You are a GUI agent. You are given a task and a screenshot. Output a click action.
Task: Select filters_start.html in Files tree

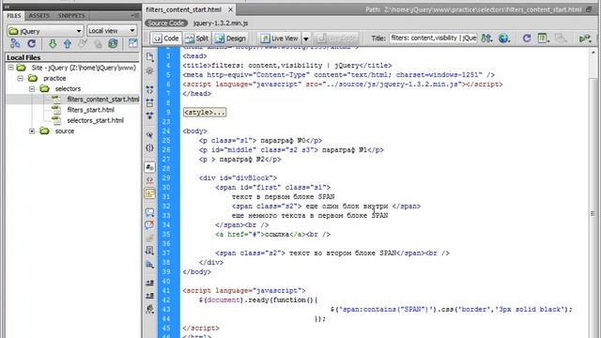90,110
